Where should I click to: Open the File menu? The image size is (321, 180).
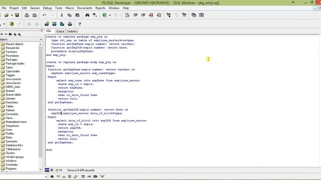[x=4, y=8]
